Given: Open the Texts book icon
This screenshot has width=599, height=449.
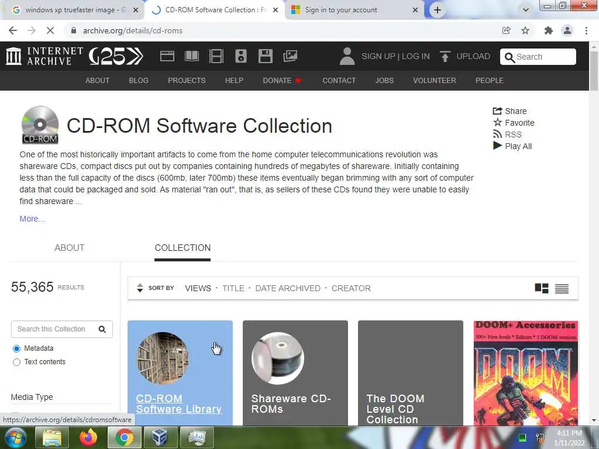Looking at the screenshot, I should coord(192,56).
